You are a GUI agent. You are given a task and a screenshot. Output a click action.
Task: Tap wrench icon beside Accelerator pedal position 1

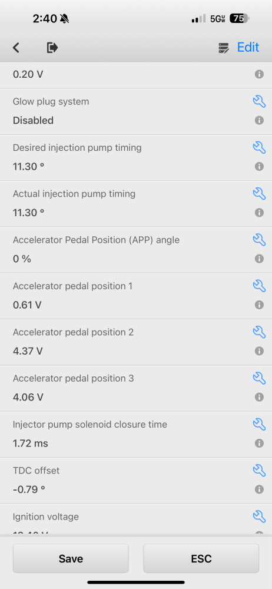259,286
